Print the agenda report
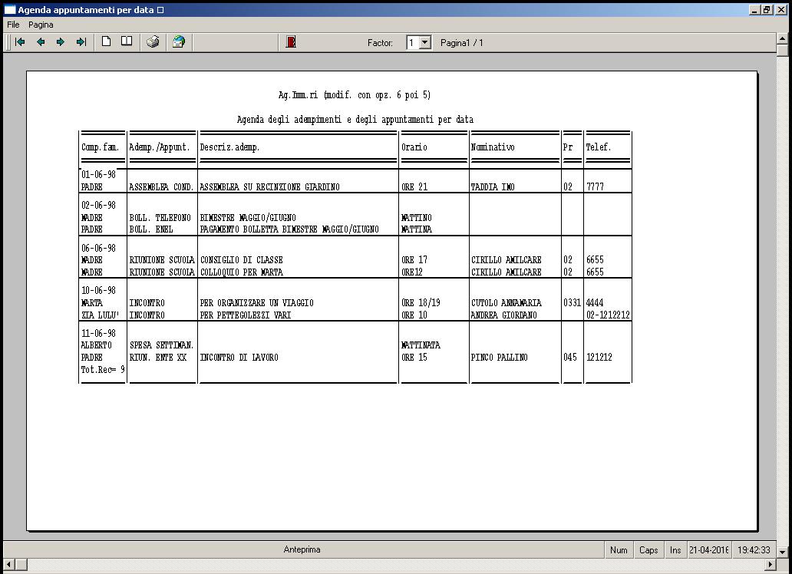The width and height of the screenshot is (792, 574). point(153,42)
